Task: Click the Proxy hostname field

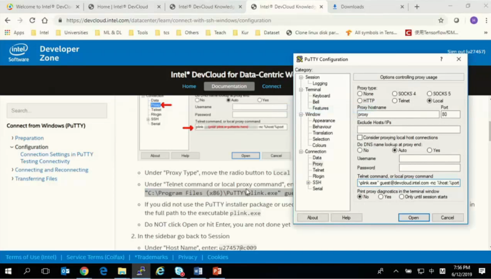Action: pyautogui.click(x=398, y=115)
